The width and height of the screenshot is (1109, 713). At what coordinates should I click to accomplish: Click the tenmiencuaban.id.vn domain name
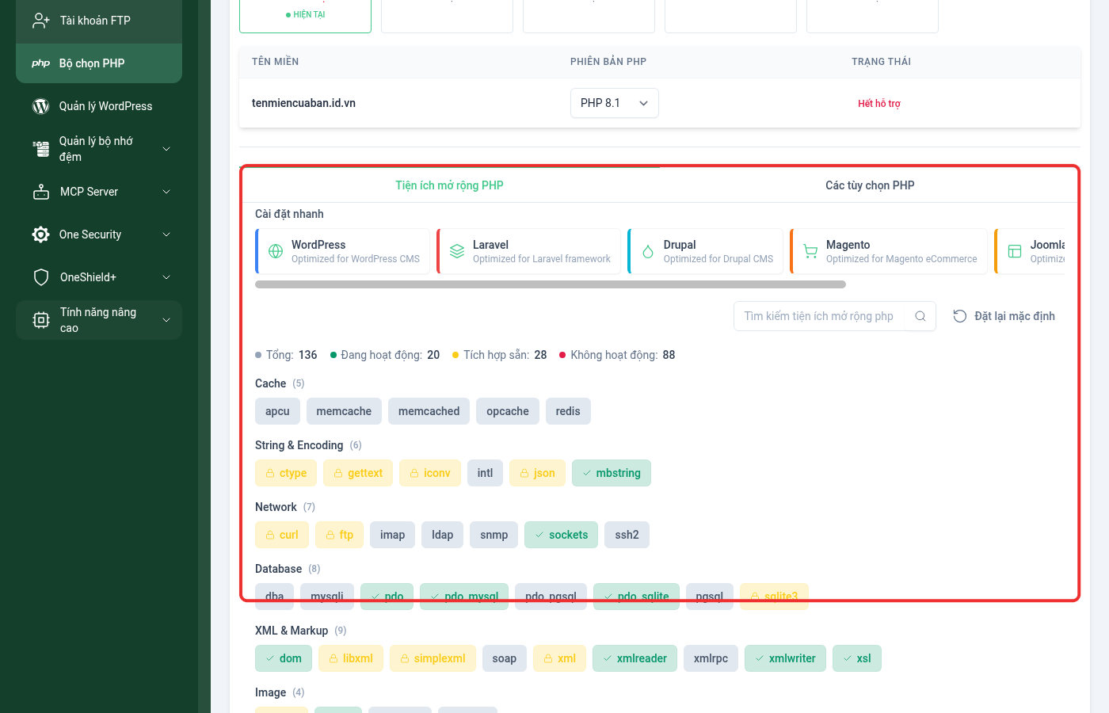(303, 103)
